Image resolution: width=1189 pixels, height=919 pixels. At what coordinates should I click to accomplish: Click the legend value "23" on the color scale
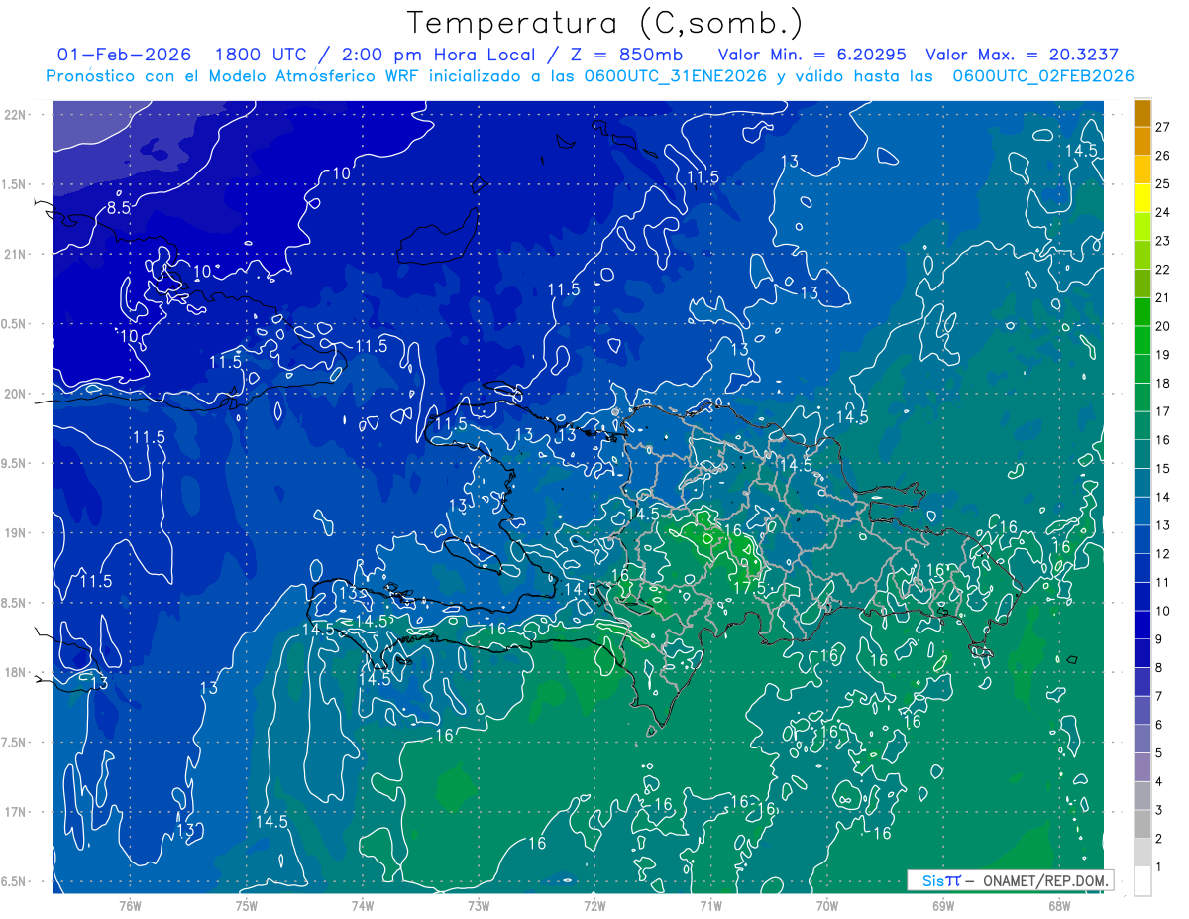click(x=1162, y=241)
